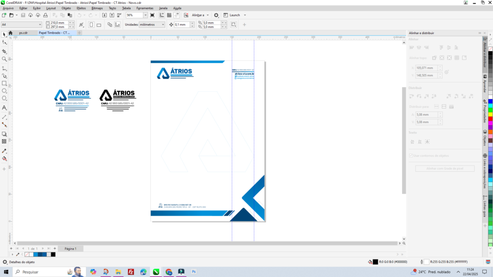Open the Ferramentas menu
The width and height of the screenshot is (493, 277).
tap(145, 8)
